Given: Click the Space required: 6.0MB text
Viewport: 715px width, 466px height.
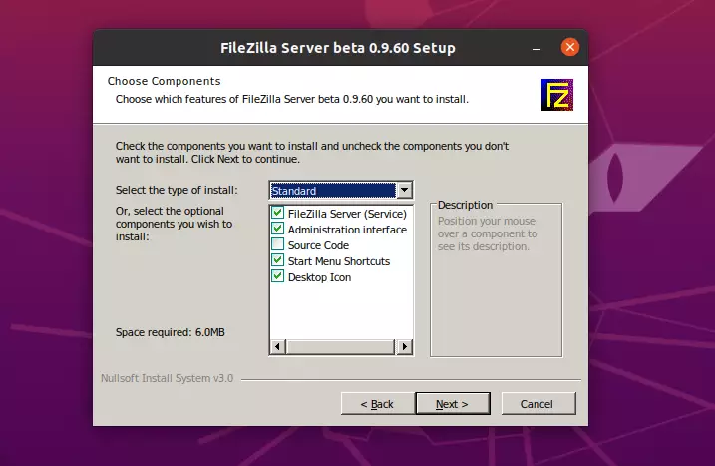Looking at the screenshot, I should pyautogui.click(x=171, y=332).
